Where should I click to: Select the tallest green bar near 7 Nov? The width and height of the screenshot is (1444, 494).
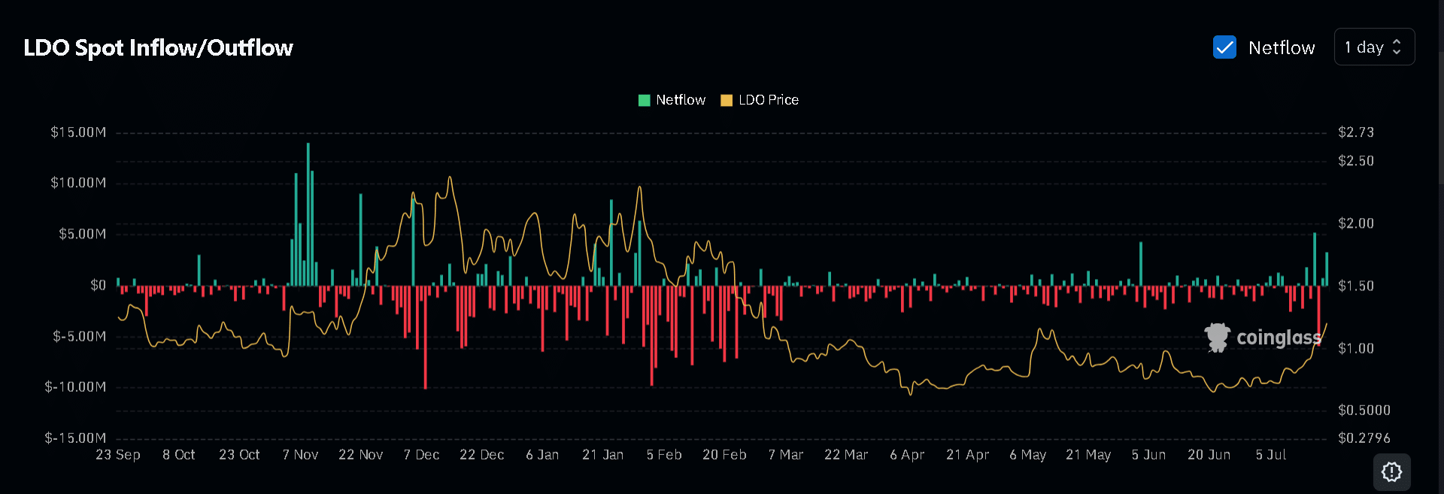pos(308,214)
